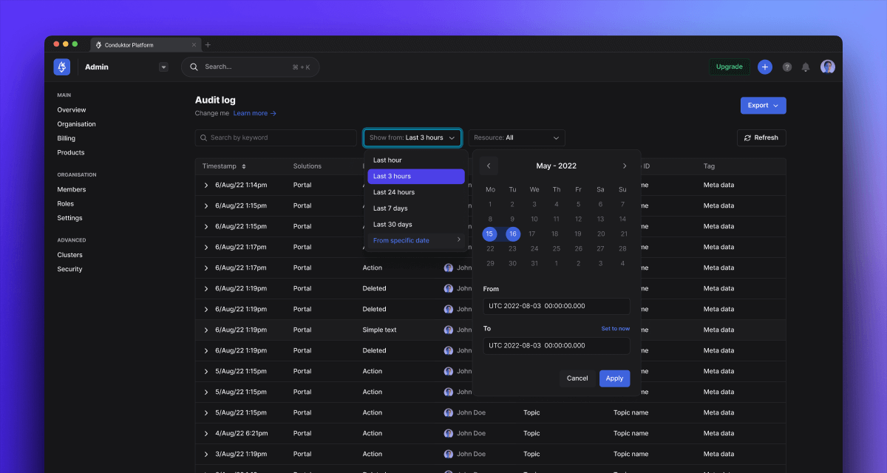Open the Export dropdown button
This screenshot has height=473, width=887.
(x=763, y=106)
